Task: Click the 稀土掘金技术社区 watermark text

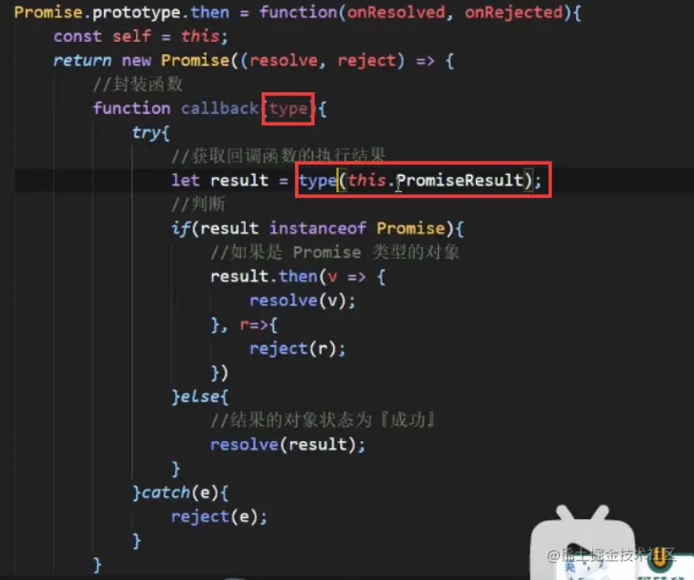Action: [611, 554]
